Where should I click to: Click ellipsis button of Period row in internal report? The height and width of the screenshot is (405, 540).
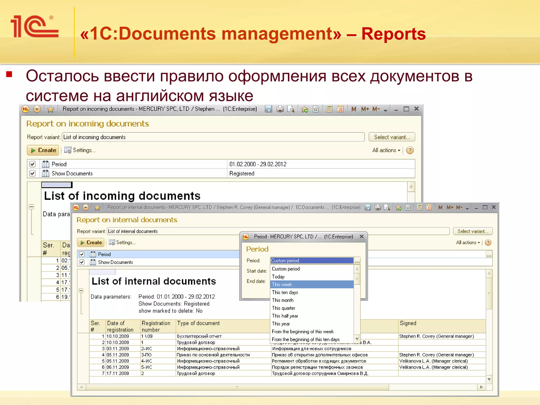tap(489, 255)
